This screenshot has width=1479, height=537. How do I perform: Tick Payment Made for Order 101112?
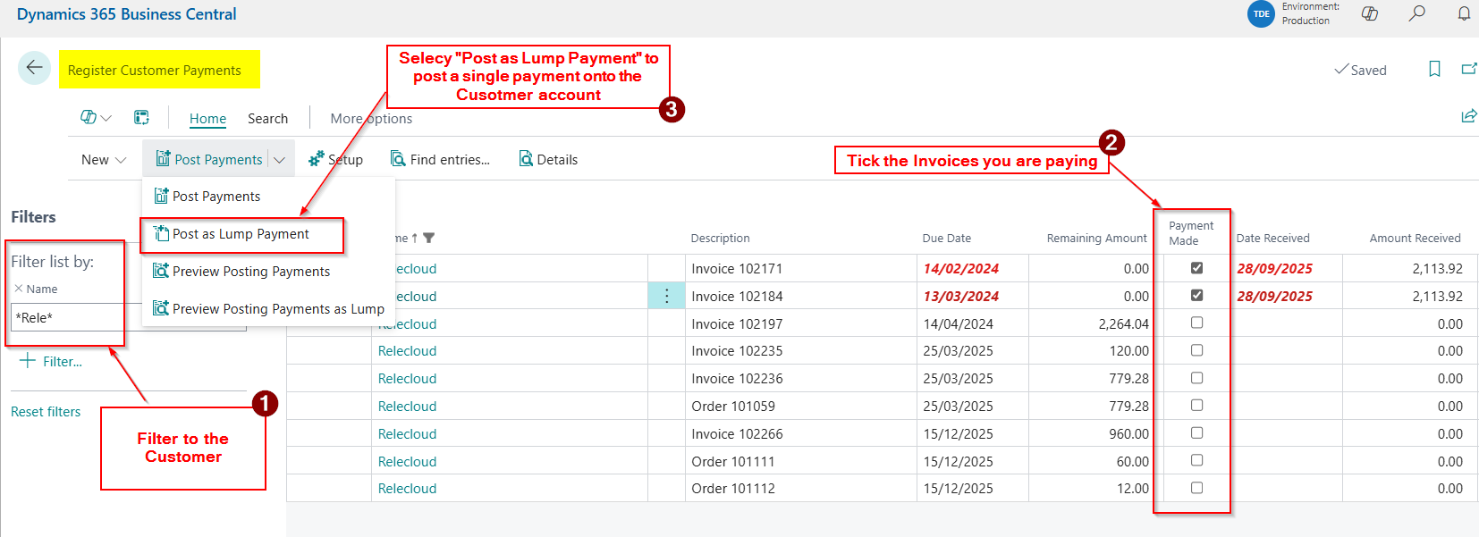(1196, 488)
